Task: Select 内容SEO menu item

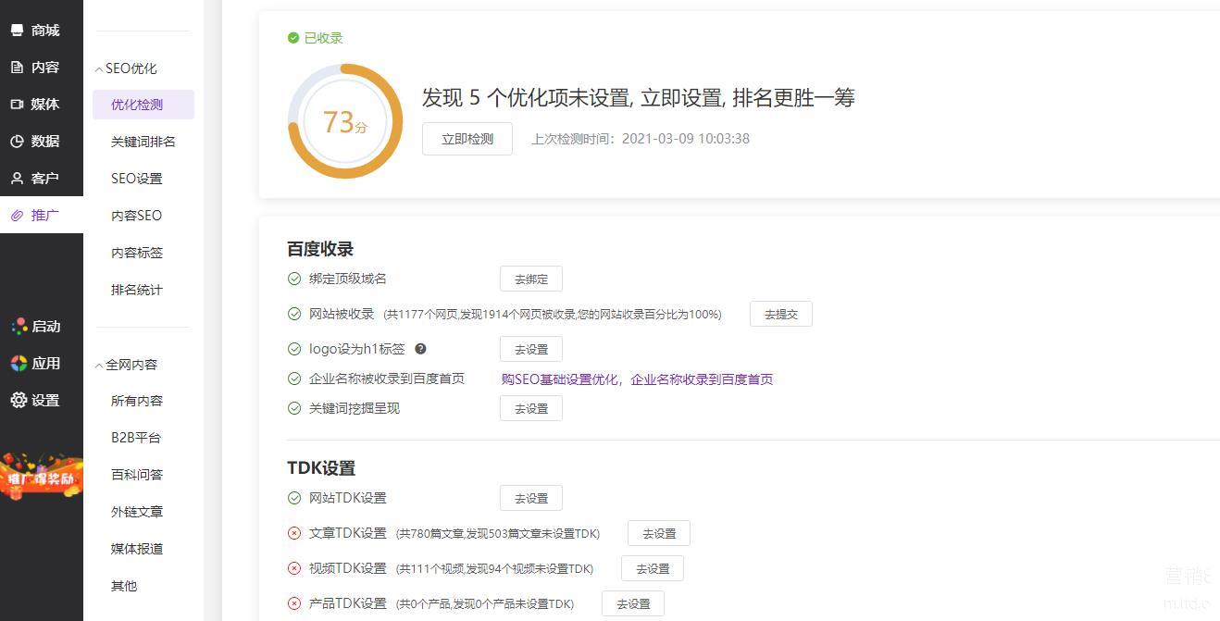Action: tap(136, 216)
